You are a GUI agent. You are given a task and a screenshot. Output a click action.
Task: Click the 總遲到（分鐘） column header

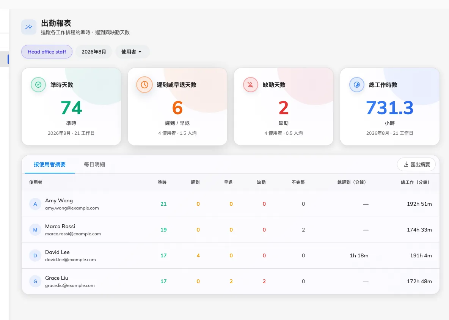[x=352, y=182]
